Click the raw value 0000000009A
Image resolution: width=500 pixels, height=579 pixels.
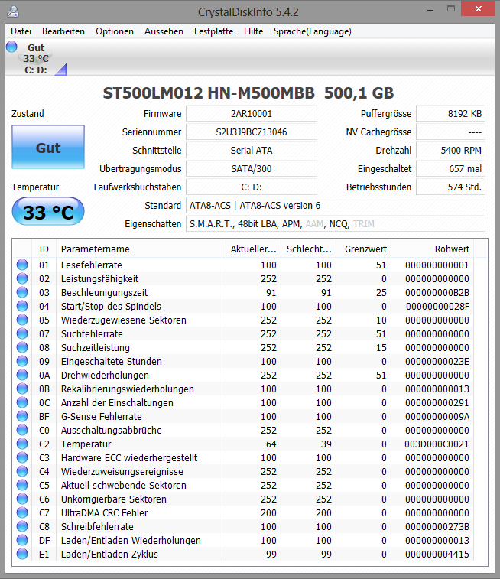tap(437, 417)
